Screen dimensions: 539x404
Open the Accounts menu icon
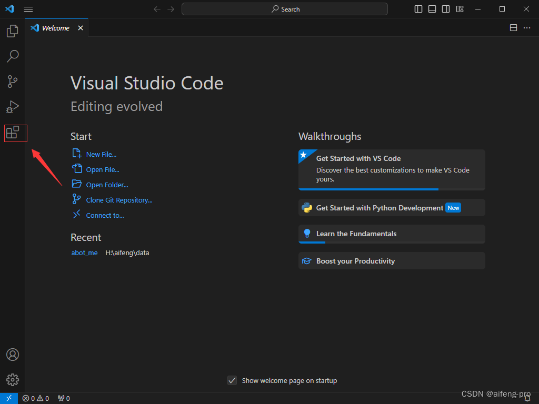tap(13, 355)
